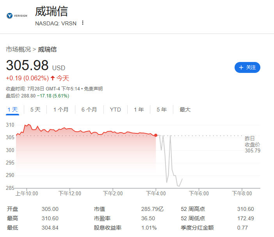
Task: Select the 1 天 tab
Action: [12, 110]
